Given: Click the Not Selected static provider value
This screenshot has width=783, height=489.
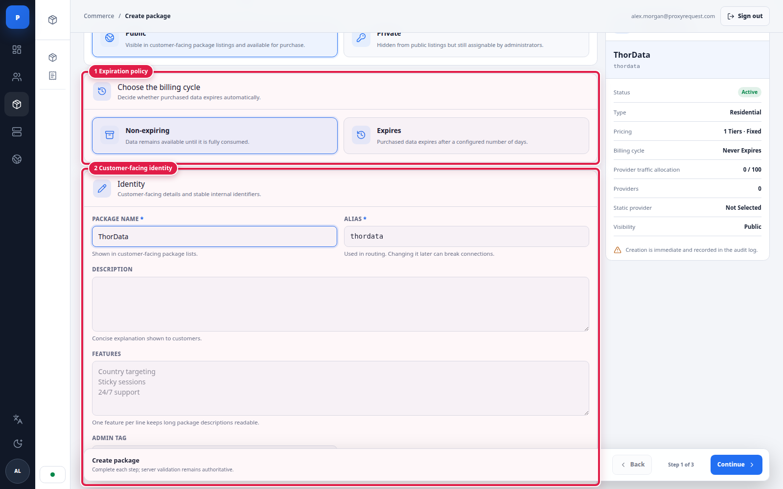Looking at the screenshot, I should 743,208.
